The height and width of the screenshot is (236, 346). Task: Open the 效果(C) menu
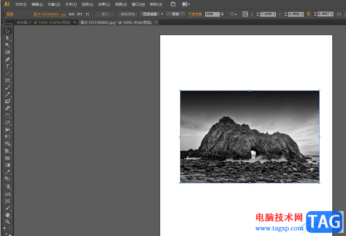104,4
